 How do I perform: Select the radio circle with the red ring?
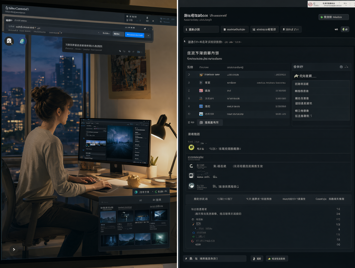coord(192,241)
